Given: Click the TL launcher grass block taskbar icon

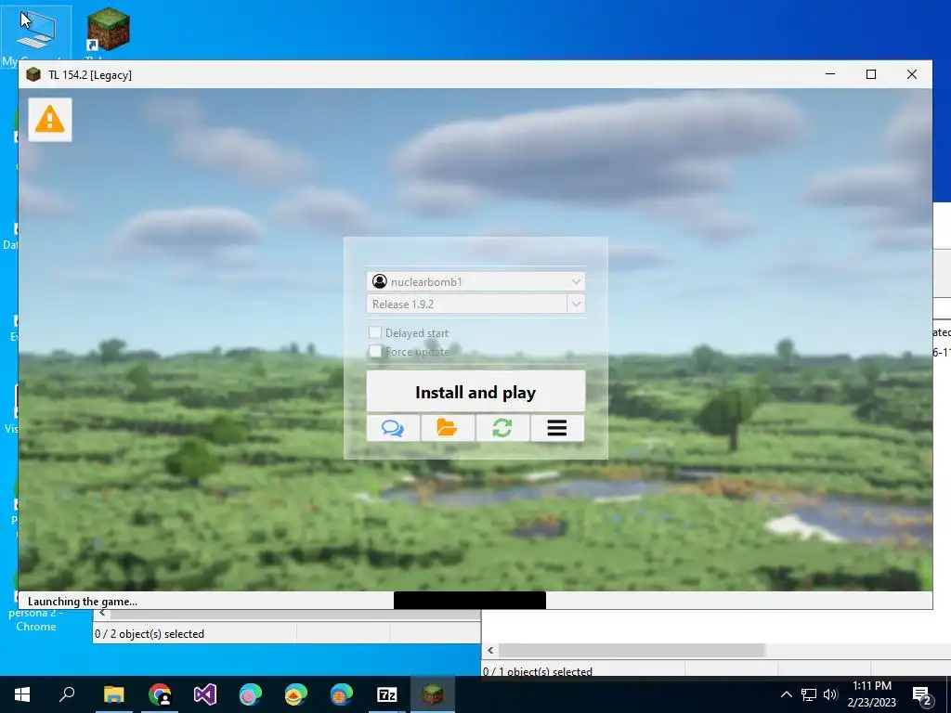Looking at the screenshot, I should 433,694.
